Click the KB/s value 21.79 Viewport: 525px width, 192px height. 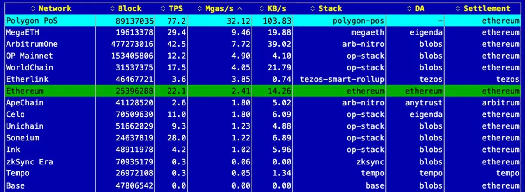point(280,67)
